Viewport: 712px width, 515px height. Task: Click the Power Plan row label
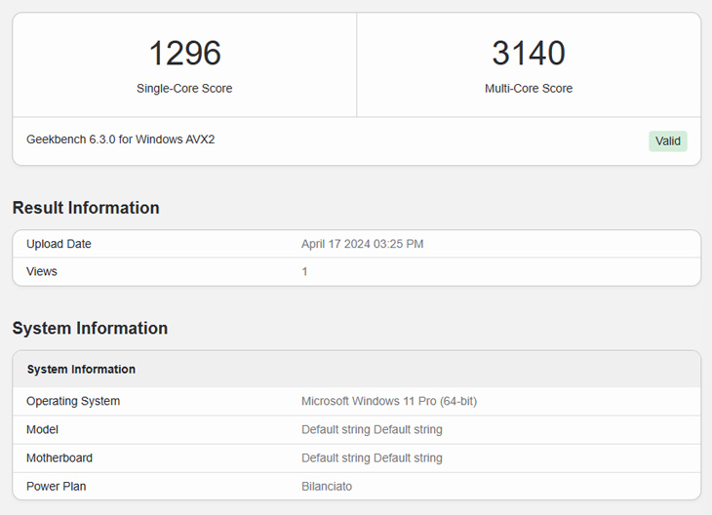pos(58,486)
